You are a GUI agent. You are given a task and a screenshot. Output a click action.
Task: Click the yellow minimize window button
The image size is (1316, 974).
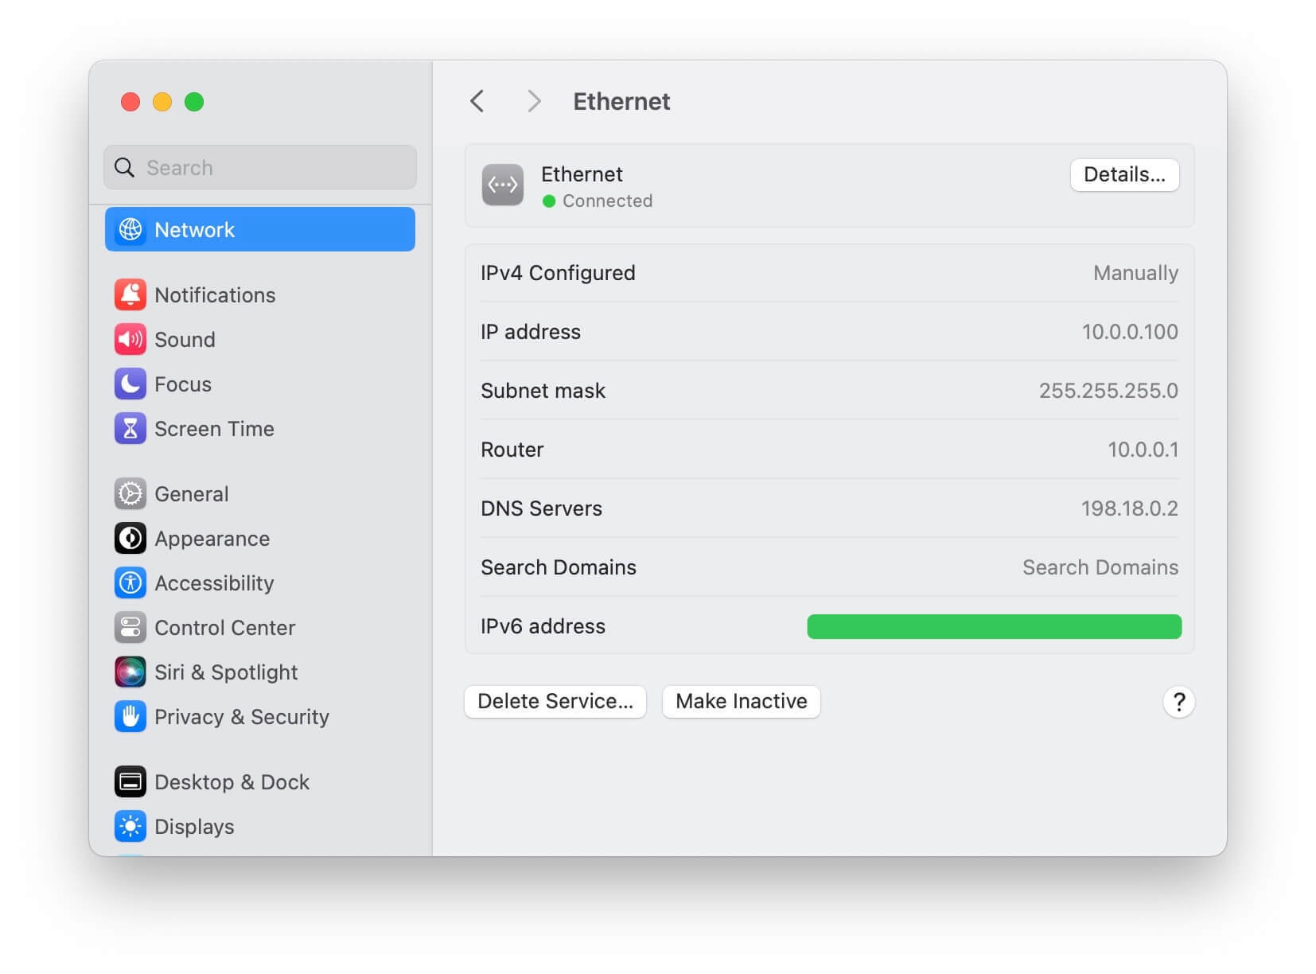162,102
